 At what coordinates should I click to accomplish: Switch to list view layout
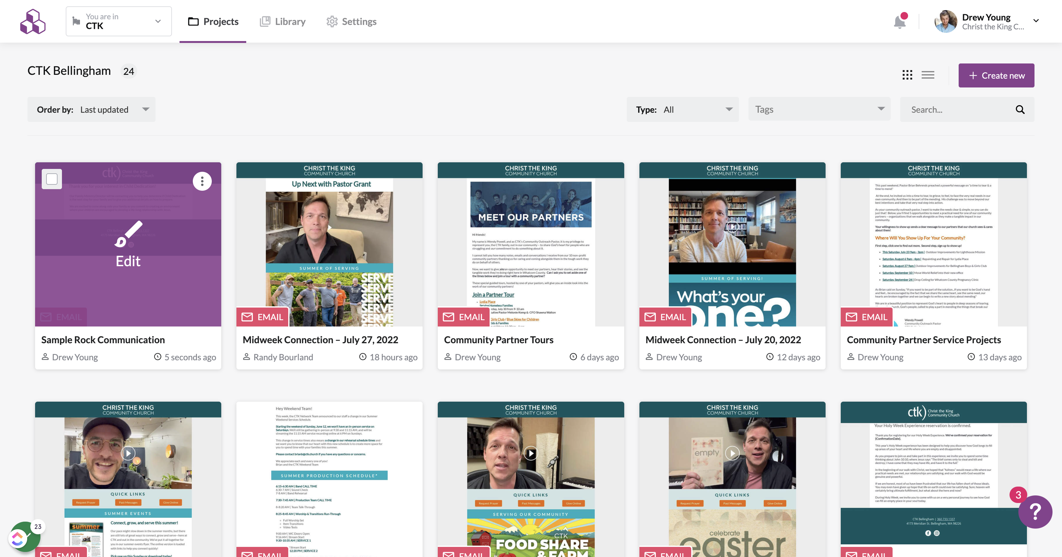928,75
